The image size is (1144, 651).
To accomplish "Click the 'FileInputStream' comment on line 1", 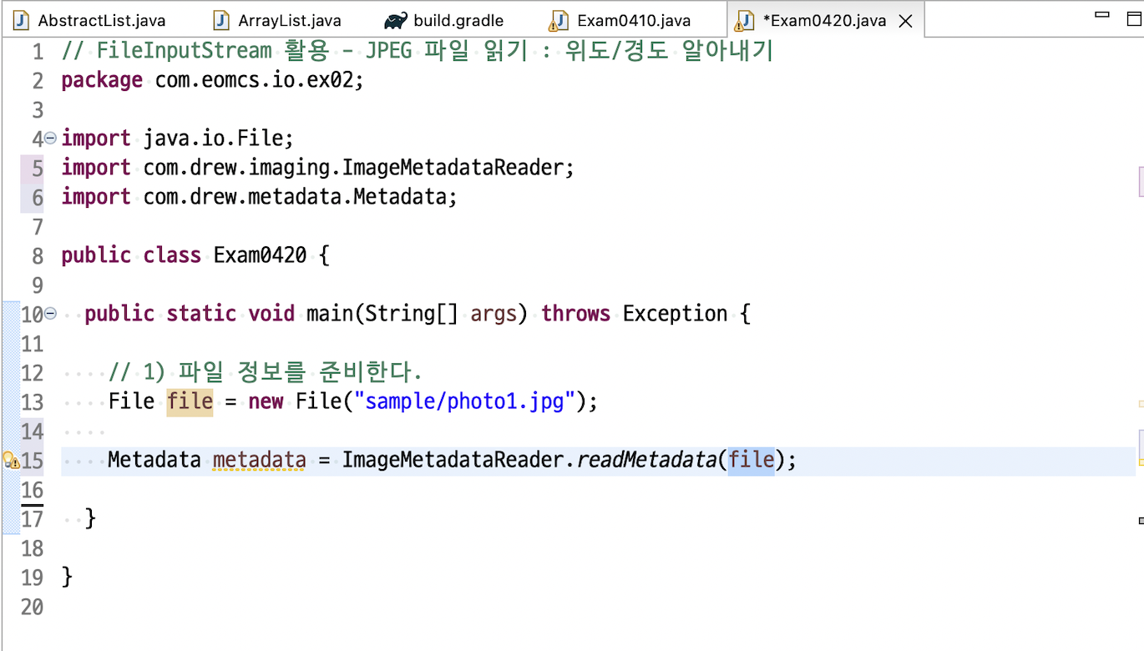I will click(184, 51).
